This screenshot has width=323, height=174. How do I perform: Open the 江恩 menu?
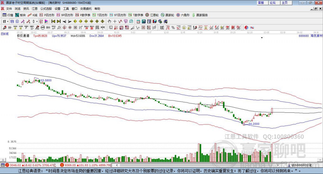click(x=35, y=9)
